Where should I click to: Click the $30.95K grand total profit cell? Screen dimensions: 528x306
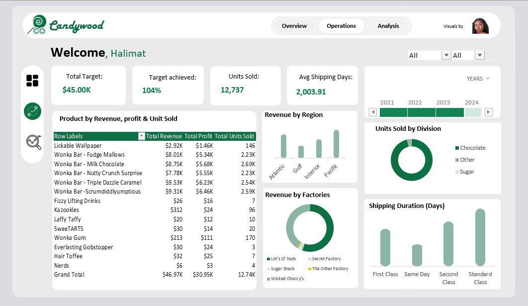203,275
